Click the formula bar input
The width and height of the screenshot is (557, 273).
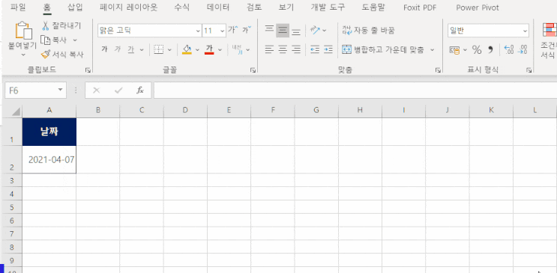click(x=355, y=91)
